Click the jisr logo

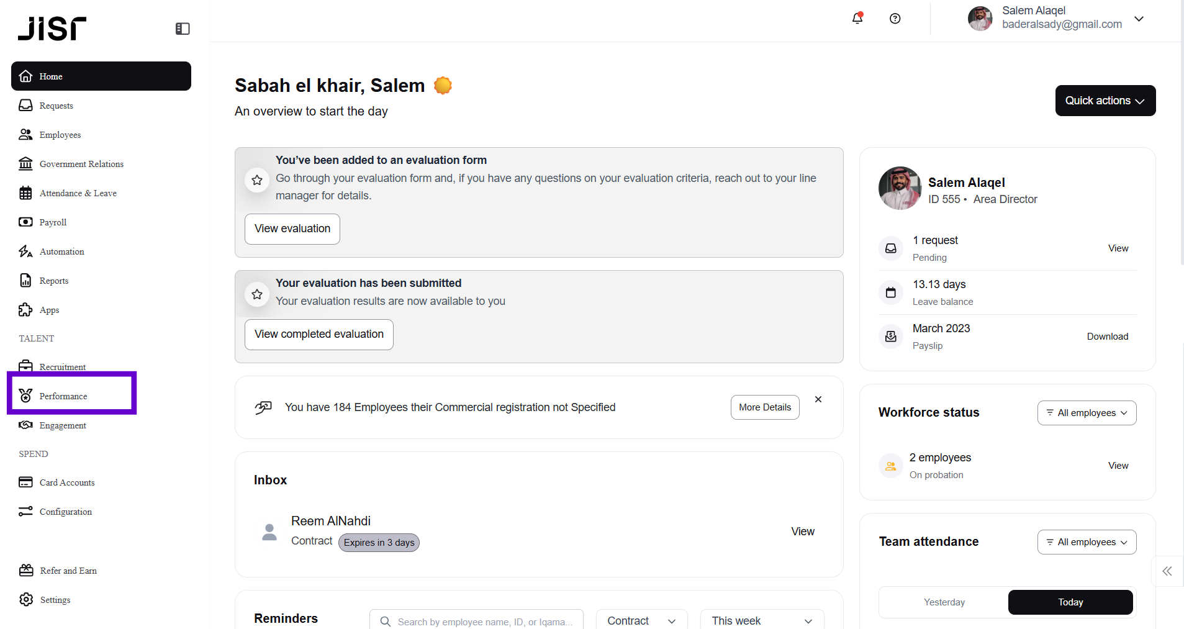52,29
